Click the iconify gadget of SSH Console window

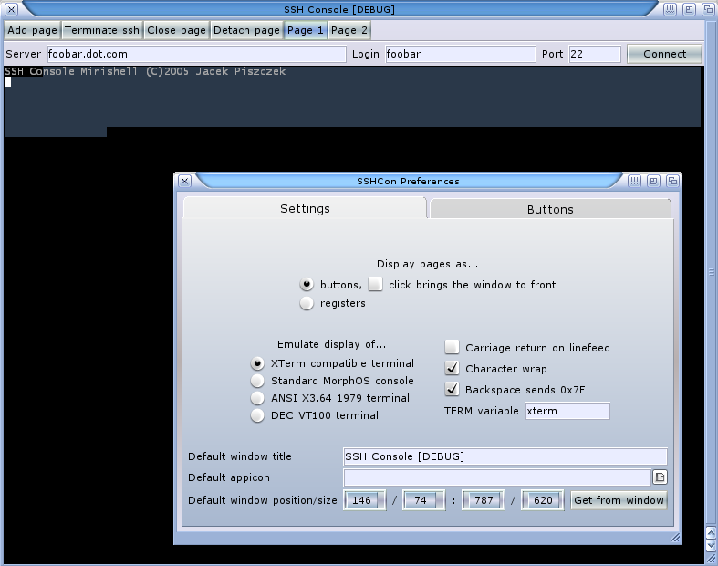click(671, 9)
